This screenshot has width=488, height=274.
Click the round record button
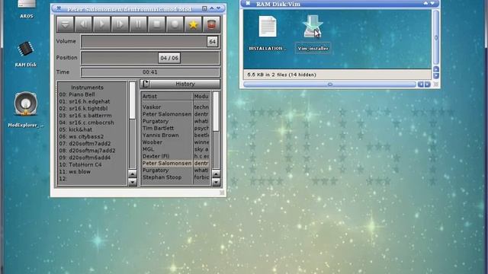point(175,24)
